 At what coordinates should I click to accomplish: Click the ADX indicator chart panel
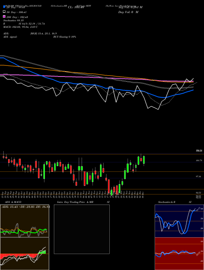(24, 221)
